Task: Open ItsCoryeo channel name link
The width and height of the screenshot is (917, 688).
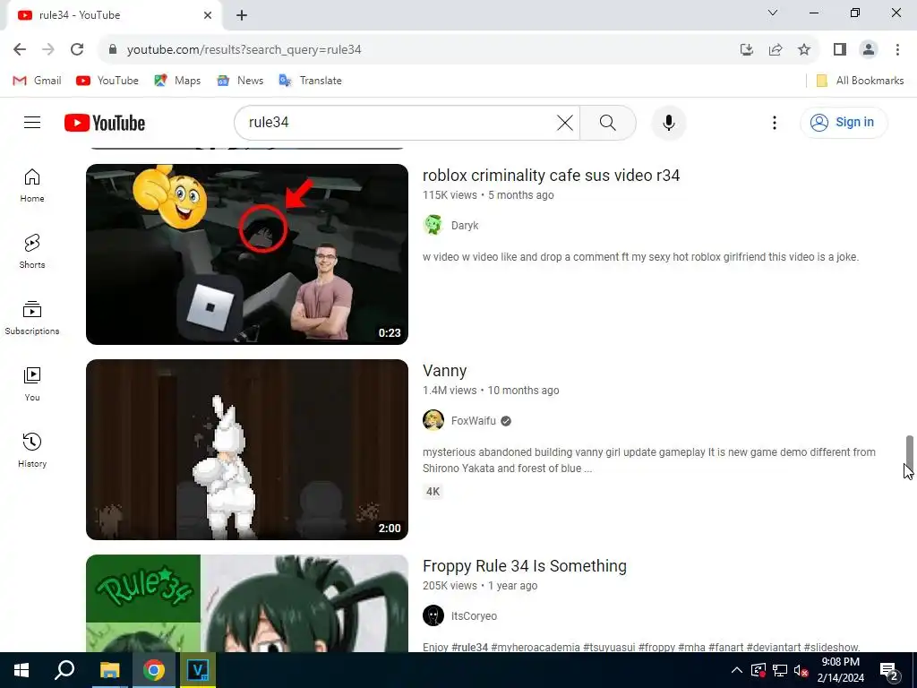Action: click(x=474, y=616)
